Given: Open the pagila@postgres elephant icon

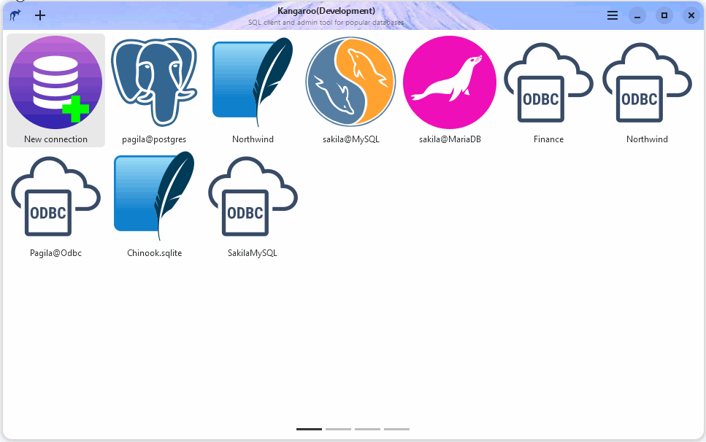Looking at the screenshot, I should (154, 82).
